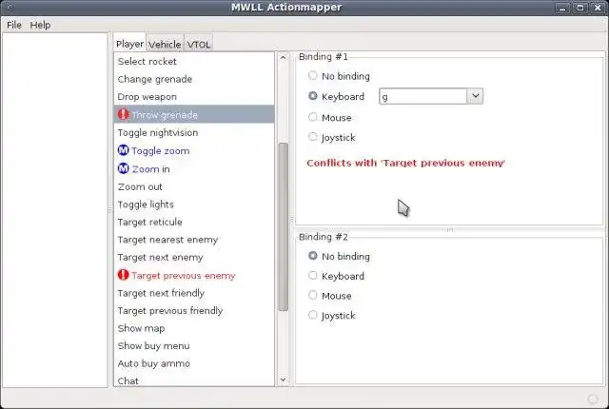Click the conflict message about 'Target previous enemy'
The image size is (609, 409).
point(405,163)
